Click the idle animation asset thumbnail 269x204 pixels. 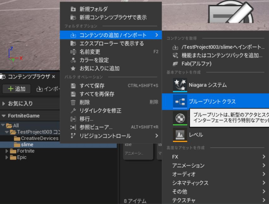(138, 151)
